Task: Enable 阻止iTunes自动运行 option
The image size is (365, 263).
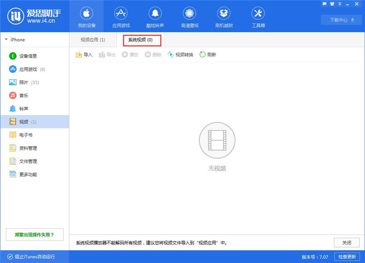Action: pyautogui.click(x=32, y=258)
